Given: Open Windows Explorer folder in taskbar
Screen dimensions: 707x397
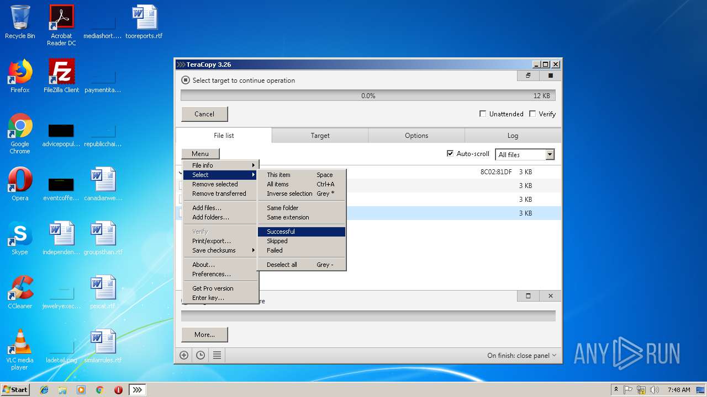Looking at the screenshot, I should 62,390.
